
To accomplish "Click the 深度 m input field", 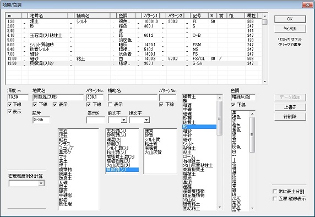I will pos(18,97).
